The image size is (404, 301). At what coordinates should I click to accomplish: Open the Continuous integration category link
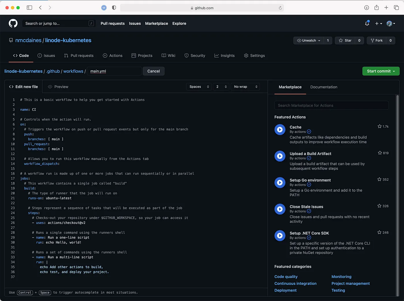295,284
